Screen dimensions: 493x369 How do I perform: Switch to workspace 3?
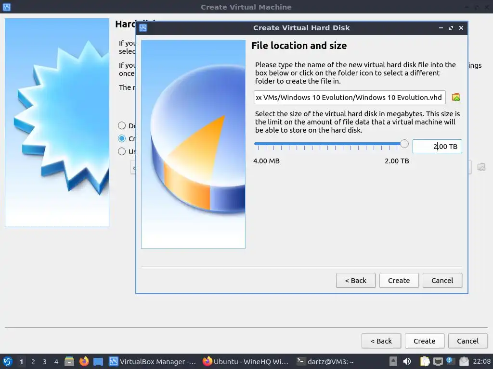[x=45, y=362]
